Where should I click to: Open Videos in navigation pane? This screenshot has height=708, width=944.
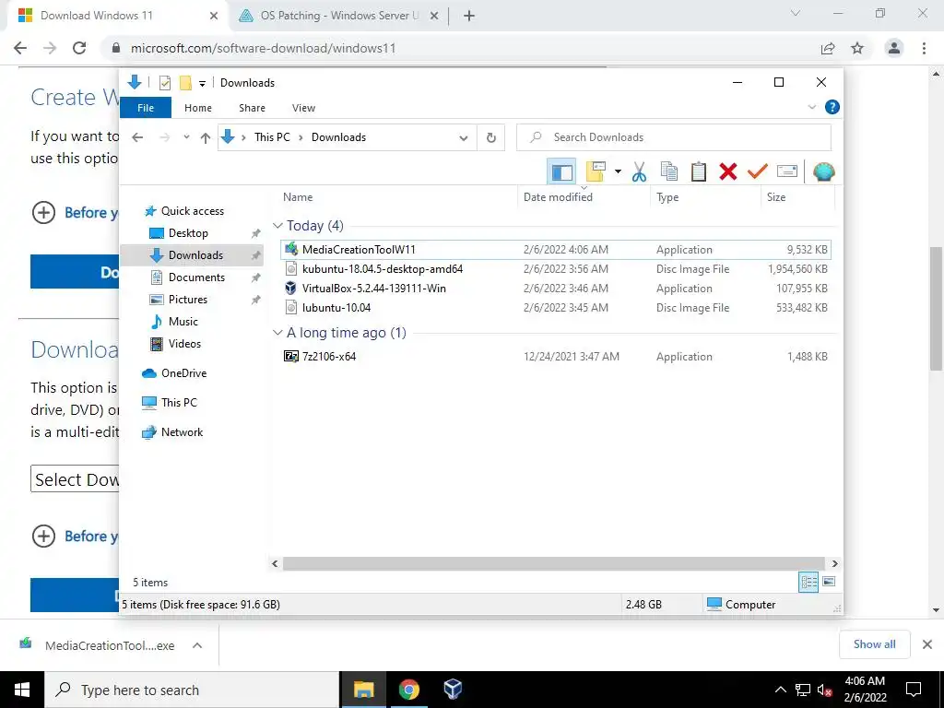click(184, 344)
